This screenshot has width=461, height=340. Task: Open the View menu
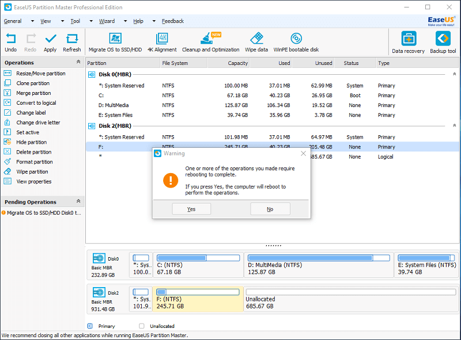pos(46,21)
